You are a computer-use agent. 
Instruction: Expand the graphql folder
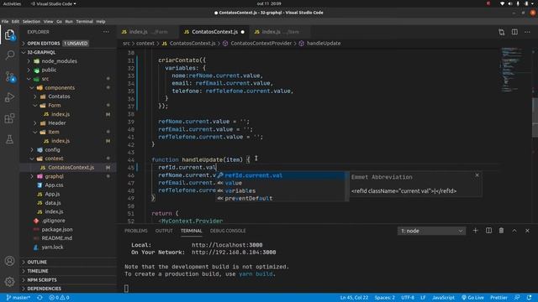tap(54, 176)
